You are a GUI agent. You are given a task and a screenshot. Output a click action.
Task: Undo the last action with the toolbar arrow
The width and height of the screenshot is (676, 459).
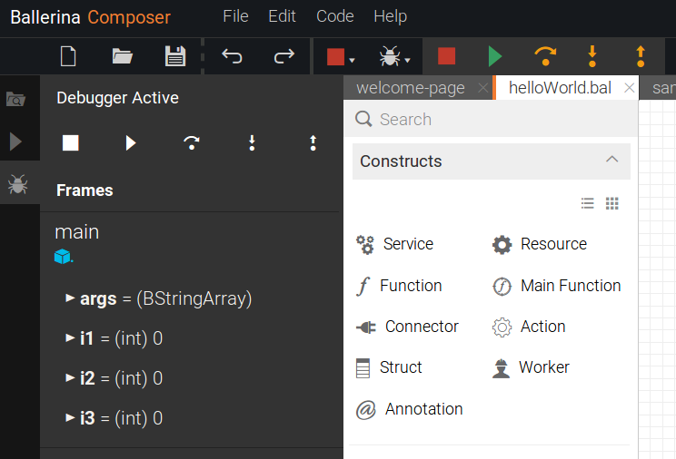click(232, 56)
